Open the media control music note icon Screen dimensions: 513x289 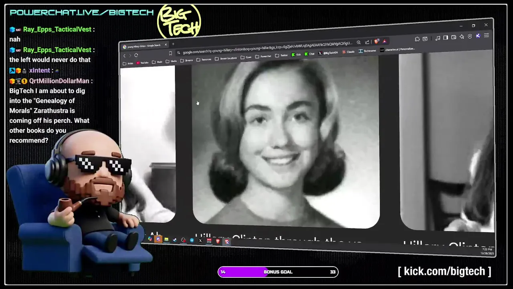click(x=438, y=38)
